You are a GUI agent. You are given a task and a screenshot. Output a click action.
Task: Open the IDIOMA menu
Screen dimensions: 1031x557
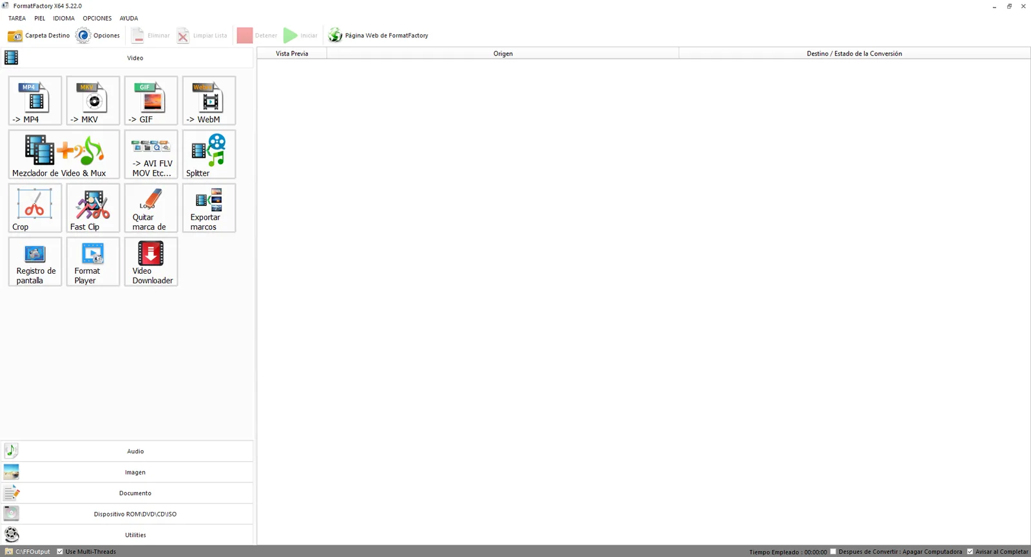pyautogui.click(x=64, y=18)
